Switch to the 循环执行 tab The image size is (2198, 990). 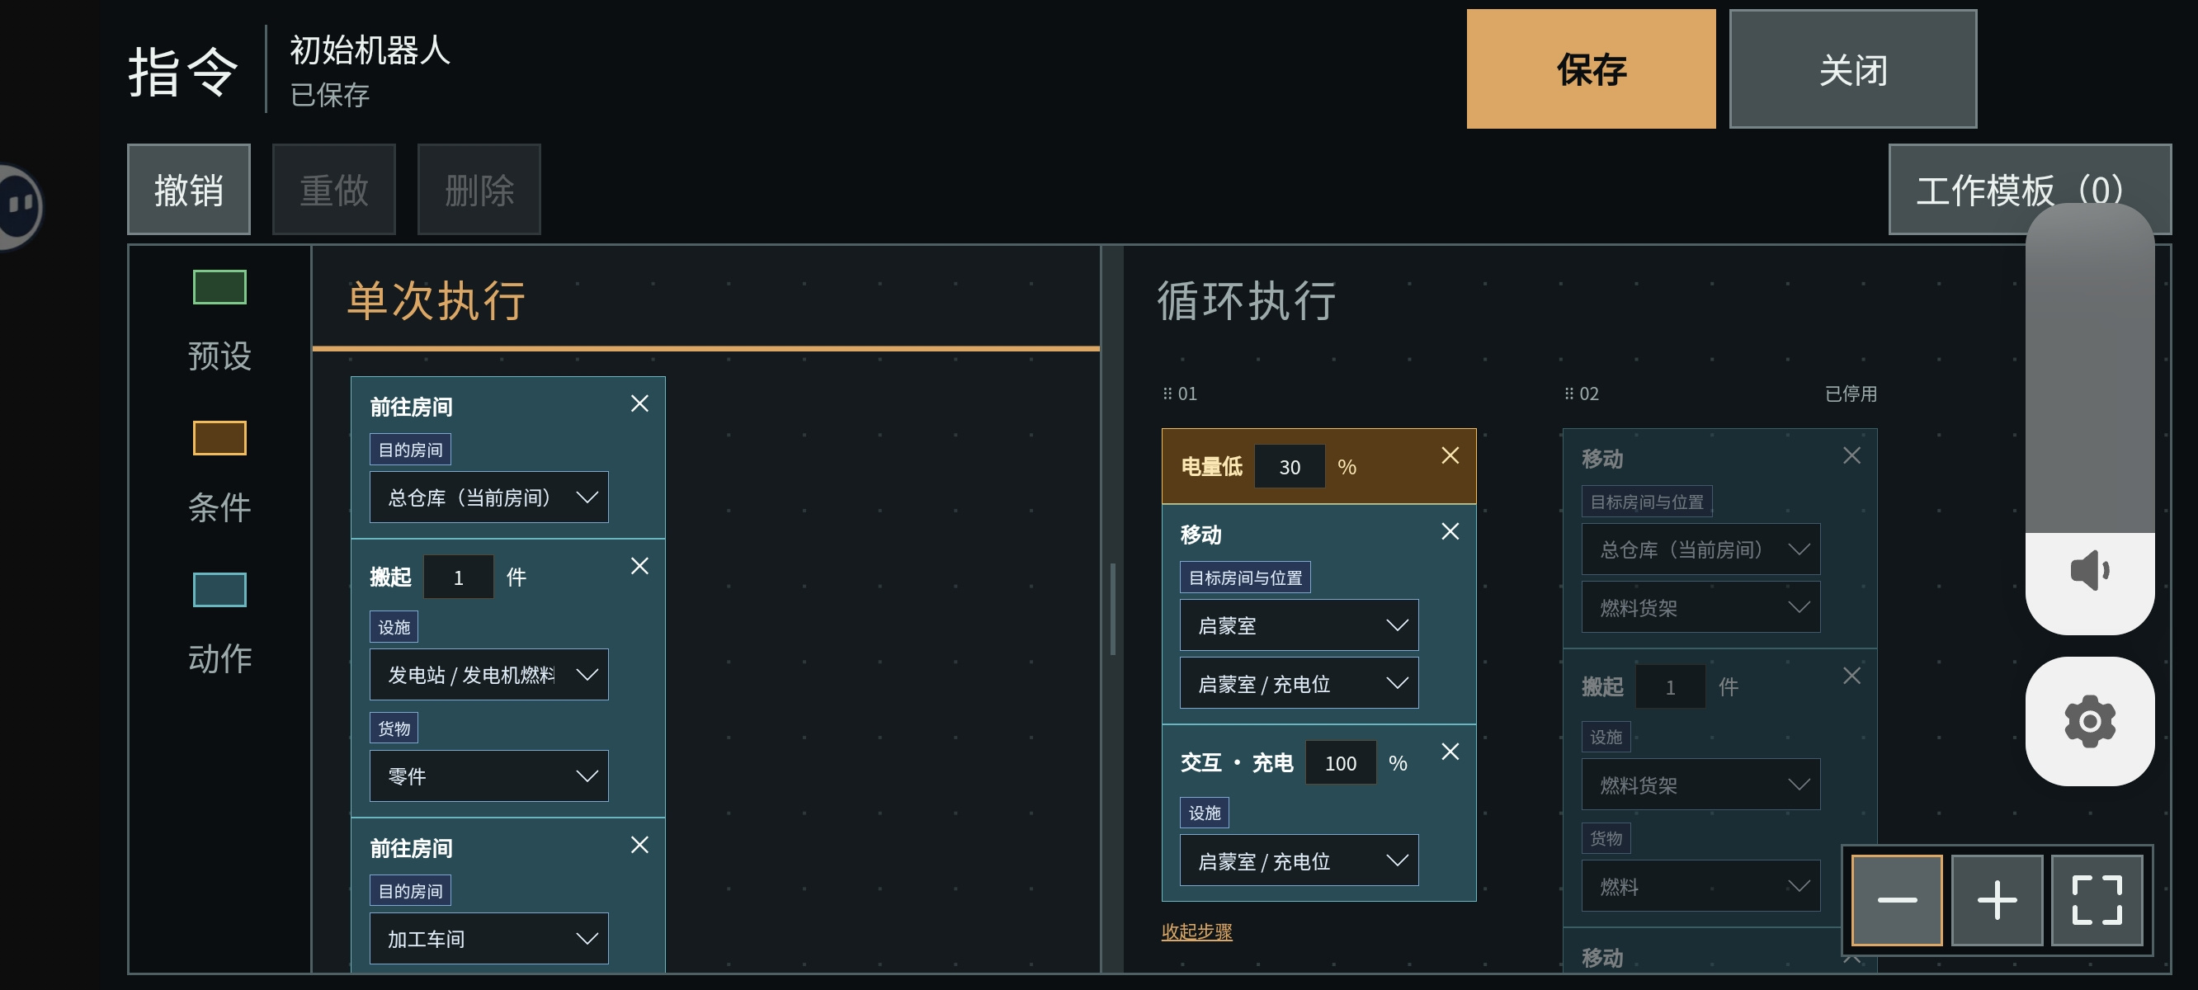1247,301
